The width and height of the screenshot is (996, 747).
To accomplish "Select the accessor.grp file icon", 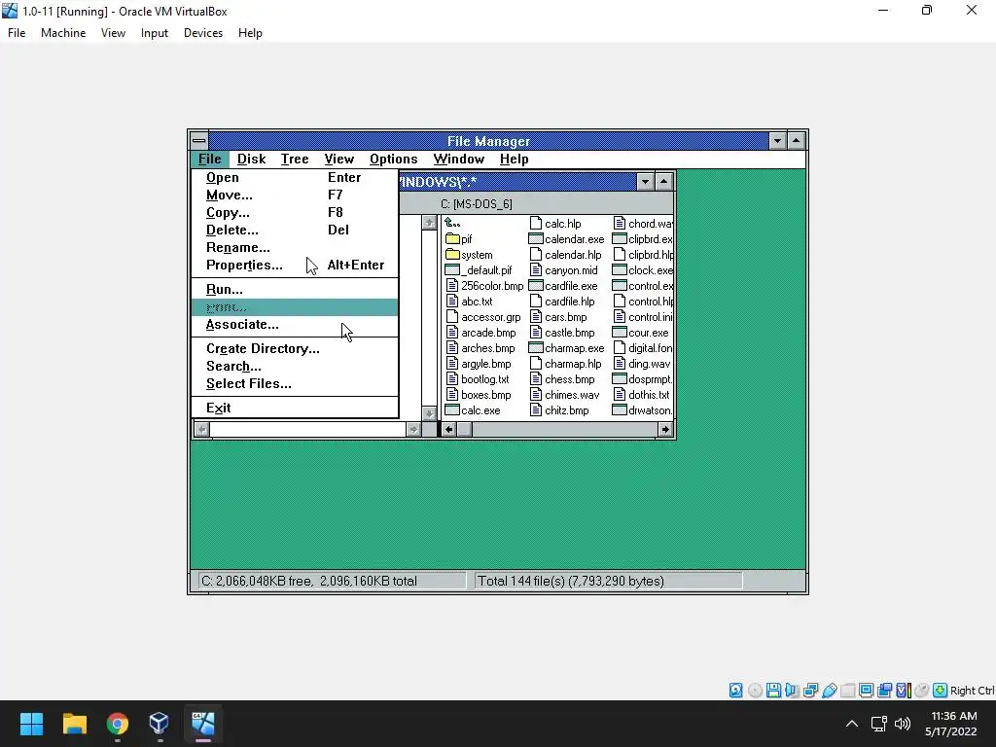I will 452,317.
